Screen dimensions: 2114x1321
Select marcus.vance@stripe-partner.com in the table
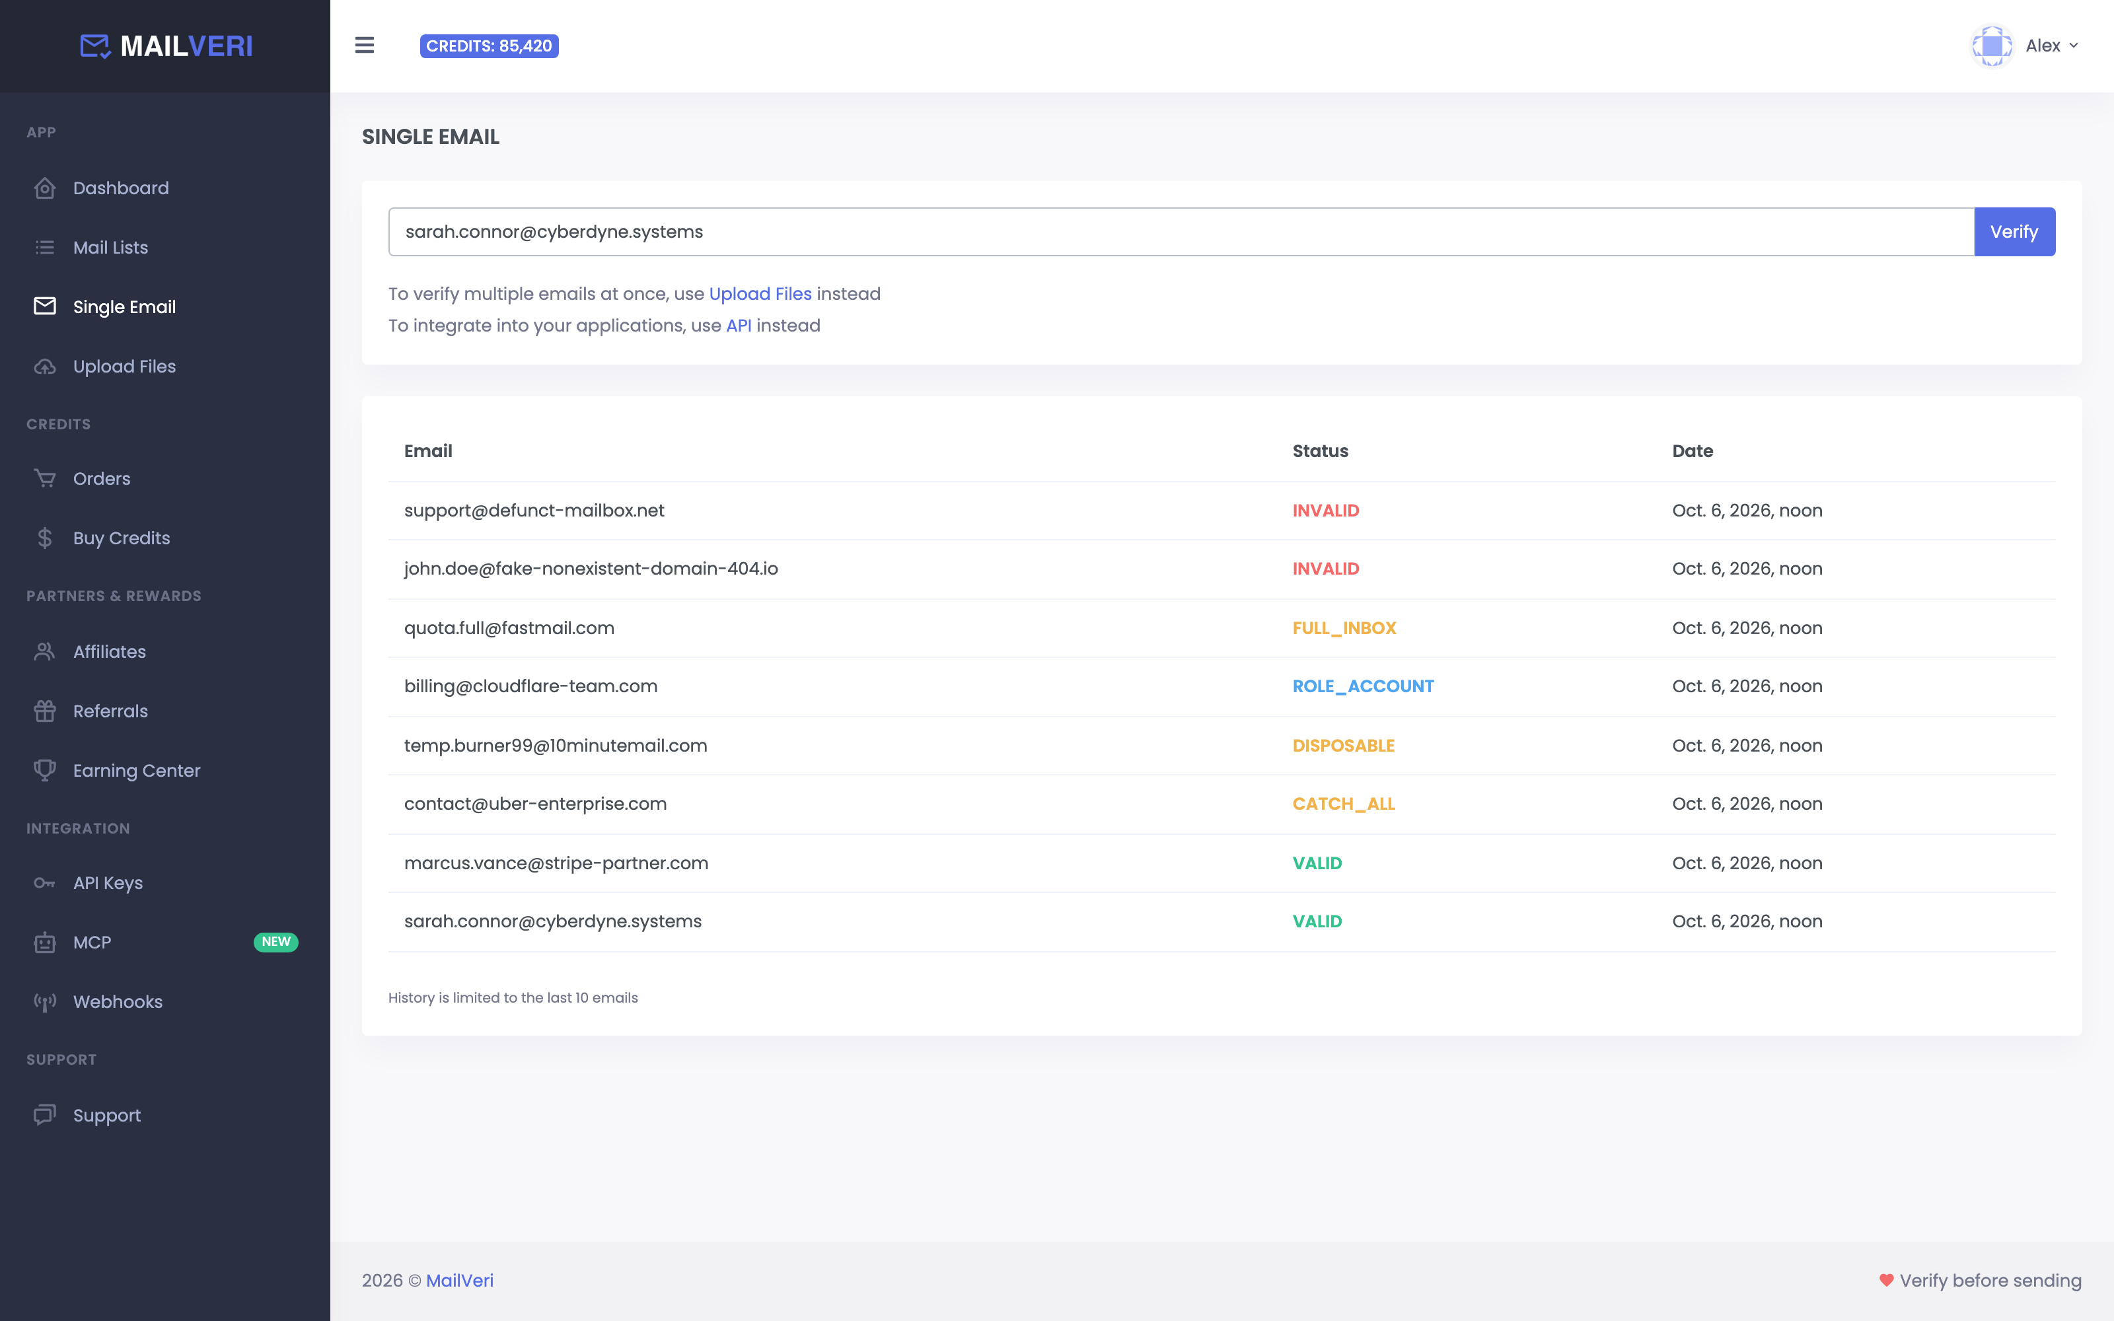(556, 863)
